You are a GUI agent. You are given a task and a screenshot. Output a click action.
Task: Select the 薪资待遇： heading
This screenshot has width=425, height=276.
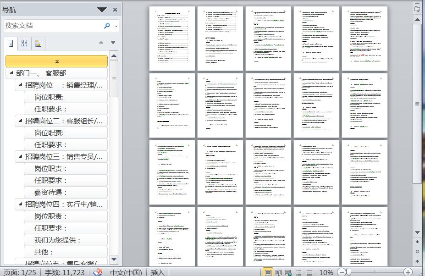click(66, 192)
